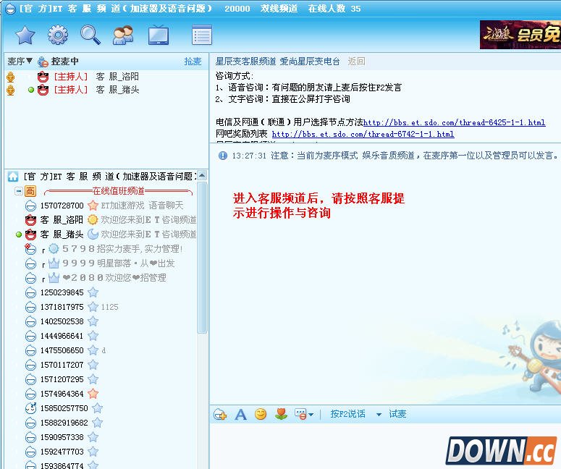
Task: Select 客服_洛阳 in the channel user list
Action: (x=62, y=219)
